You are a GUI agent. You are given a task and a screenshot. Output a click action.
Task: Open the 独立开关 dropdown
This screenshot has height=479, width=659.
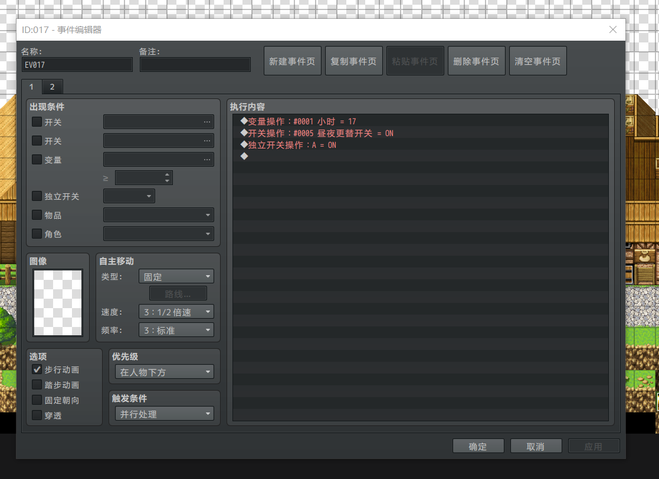point(129,196)
